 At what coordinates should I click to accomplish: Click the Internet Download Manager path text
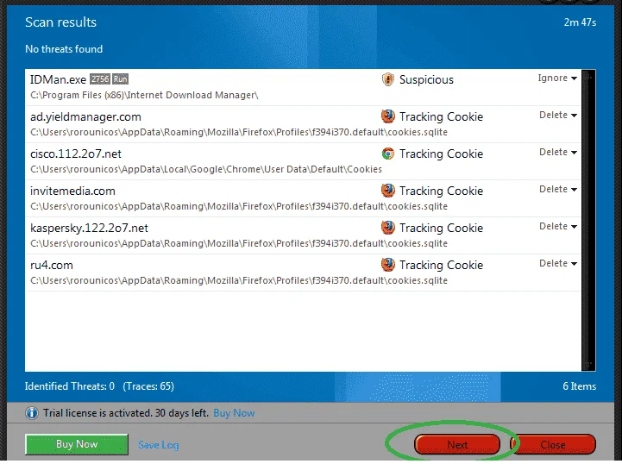pyautogui.click(x=144, y=95)
